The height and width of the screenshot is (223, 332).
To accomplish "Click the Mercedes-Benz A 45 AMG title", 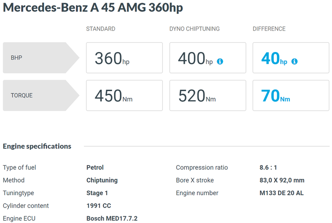I will pos(93,8).
